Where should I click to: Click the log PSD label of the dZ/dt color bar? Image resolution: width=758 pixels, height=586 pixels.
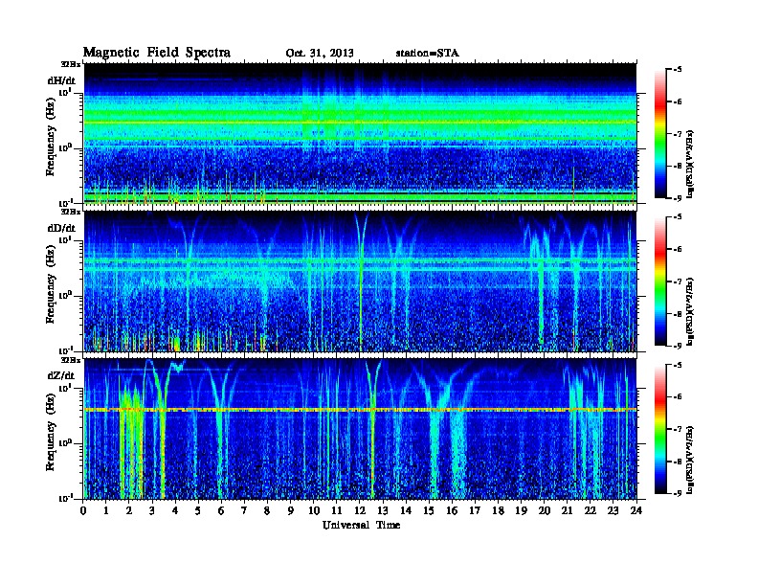coord(691,460)
